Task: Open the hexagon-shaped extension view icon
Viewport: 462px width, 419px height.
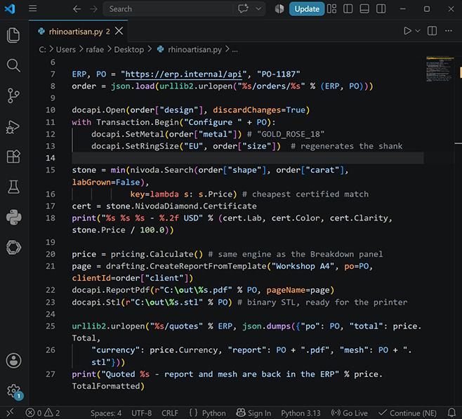Action: [13, 247]
